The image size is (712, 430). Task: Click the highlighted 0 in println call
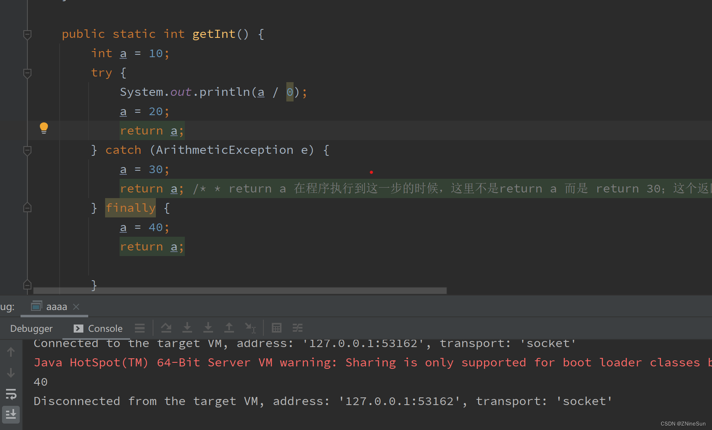(290, 92)
